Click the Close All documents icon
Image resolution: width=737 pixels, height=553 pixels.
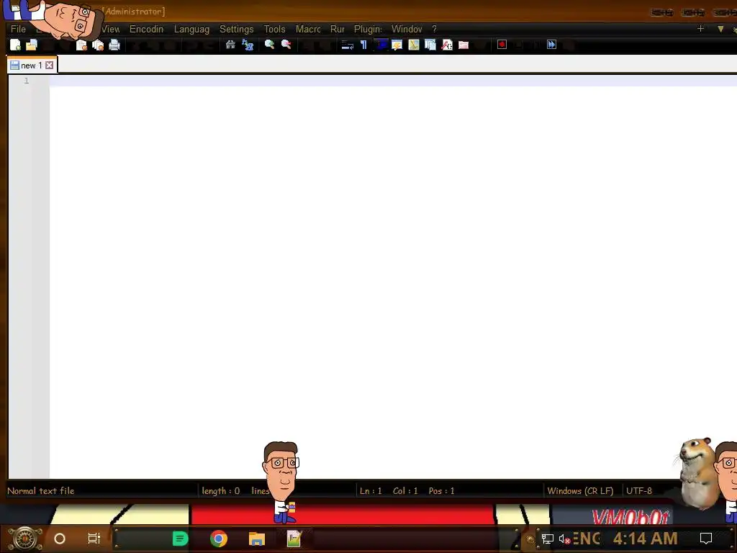coord(98,45)
